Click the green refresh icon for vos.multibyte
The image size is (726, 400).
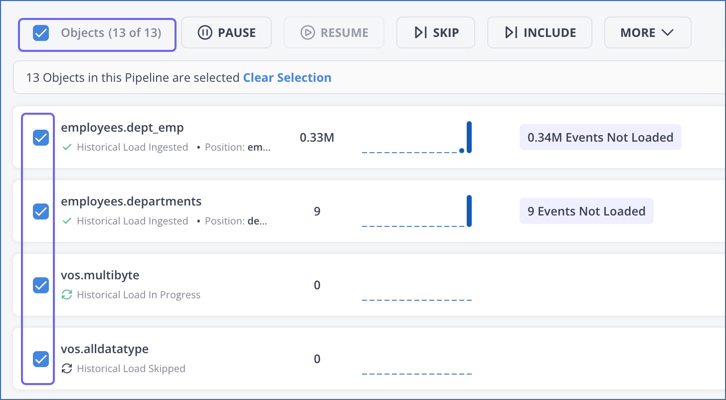coord(67,295)
